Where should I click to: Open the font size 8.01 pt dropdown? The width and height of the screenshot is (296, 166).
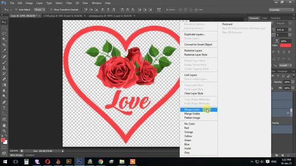pos(290,30)
